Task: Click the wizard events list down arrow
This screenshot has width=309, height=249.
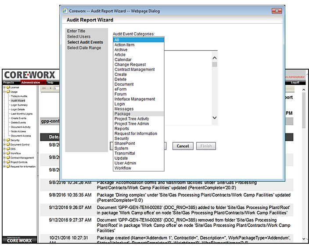Action: tap(215, 118)
